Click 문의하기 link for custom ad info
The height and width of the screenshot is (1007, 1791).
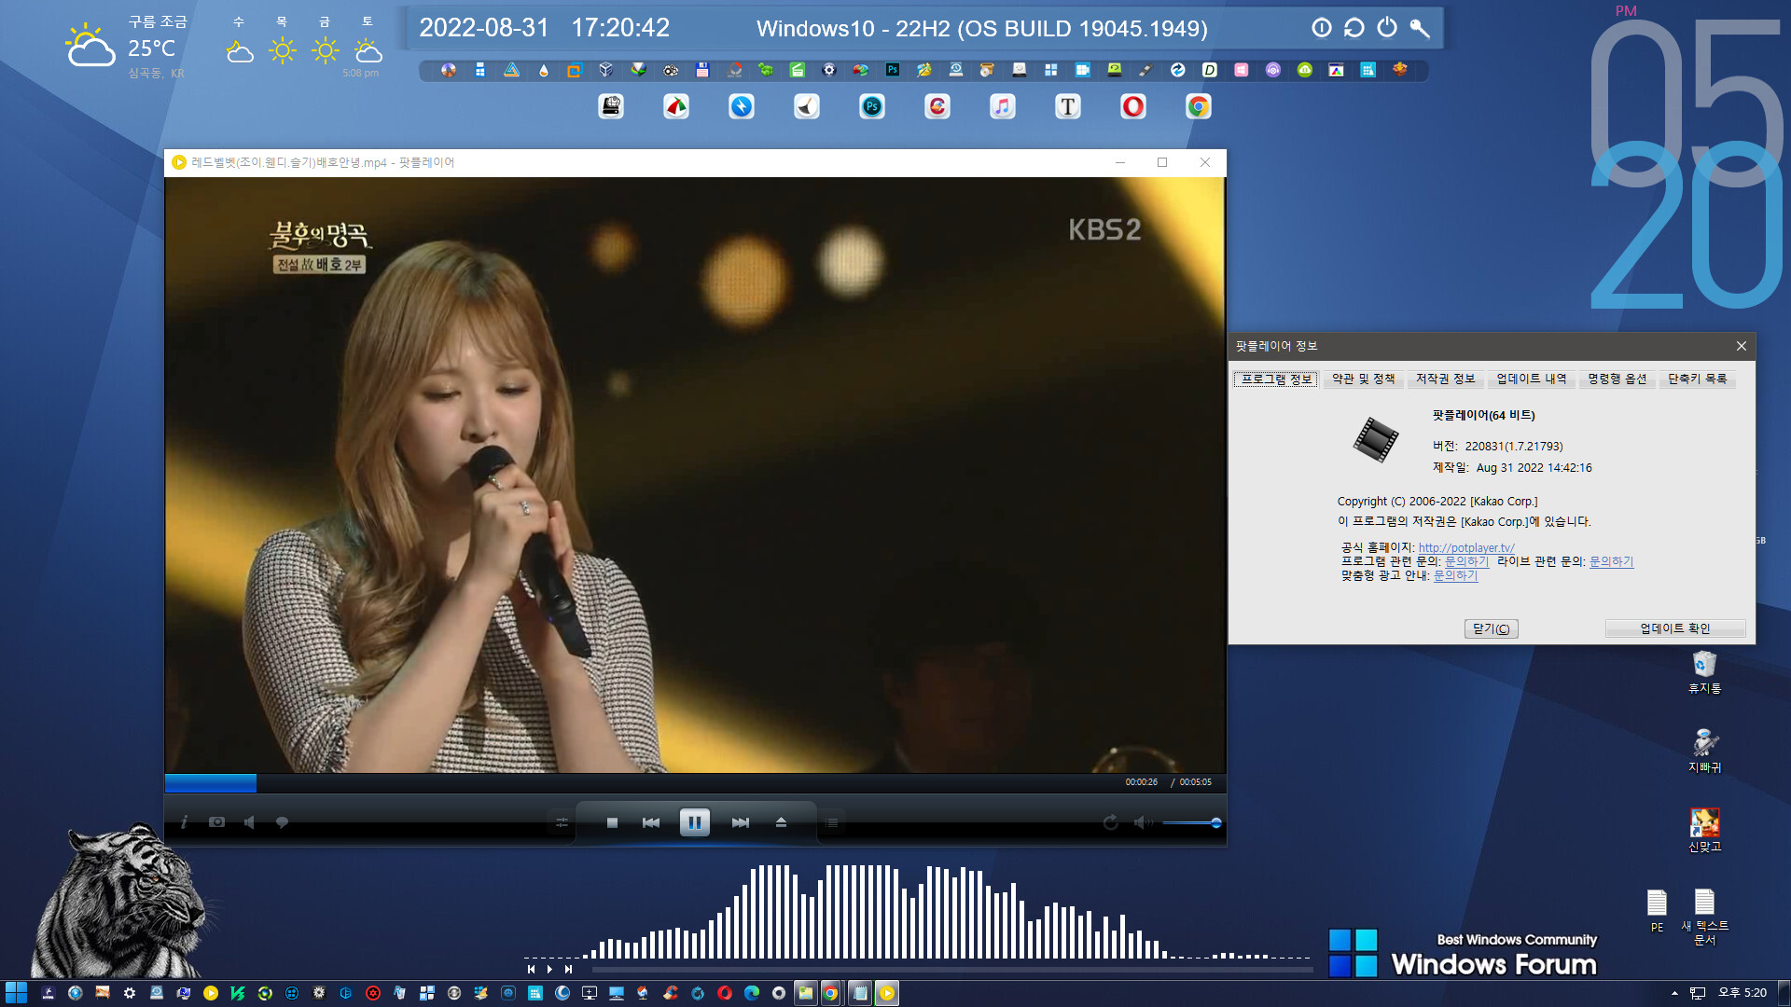point(1455,575)
